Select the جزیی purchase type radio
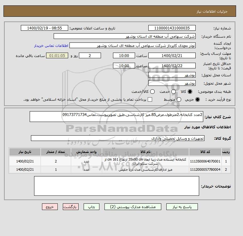The width and height of the screenshot is (243, 236). point(198,99)
